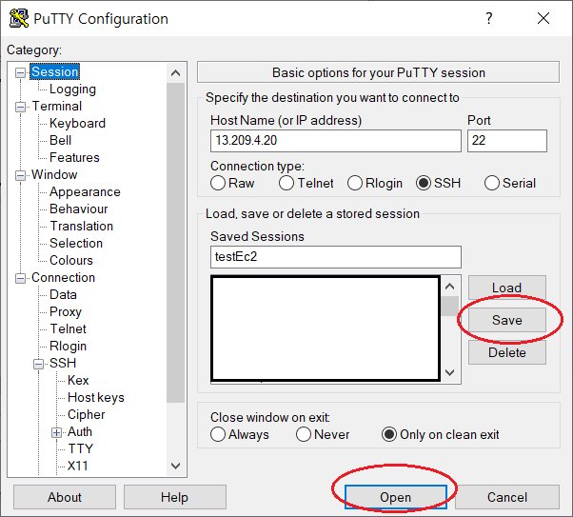Open the Selection category
This screenshot has width=573, height=517.
click(x=76, y=243)
